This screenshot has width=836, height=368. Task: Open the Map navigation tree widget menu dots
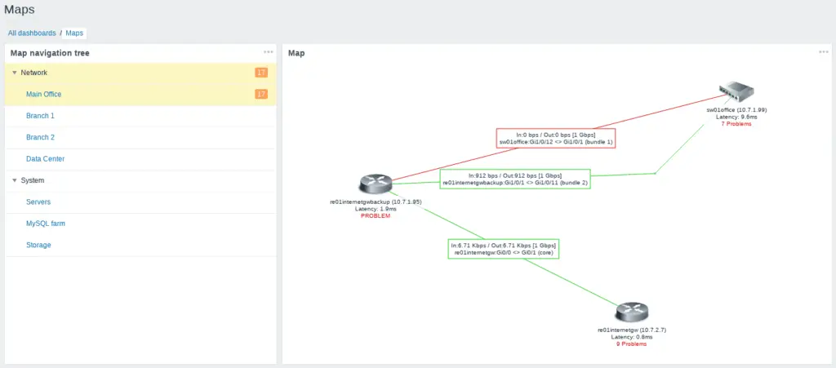pyautogui.click(x=268, y=52)
